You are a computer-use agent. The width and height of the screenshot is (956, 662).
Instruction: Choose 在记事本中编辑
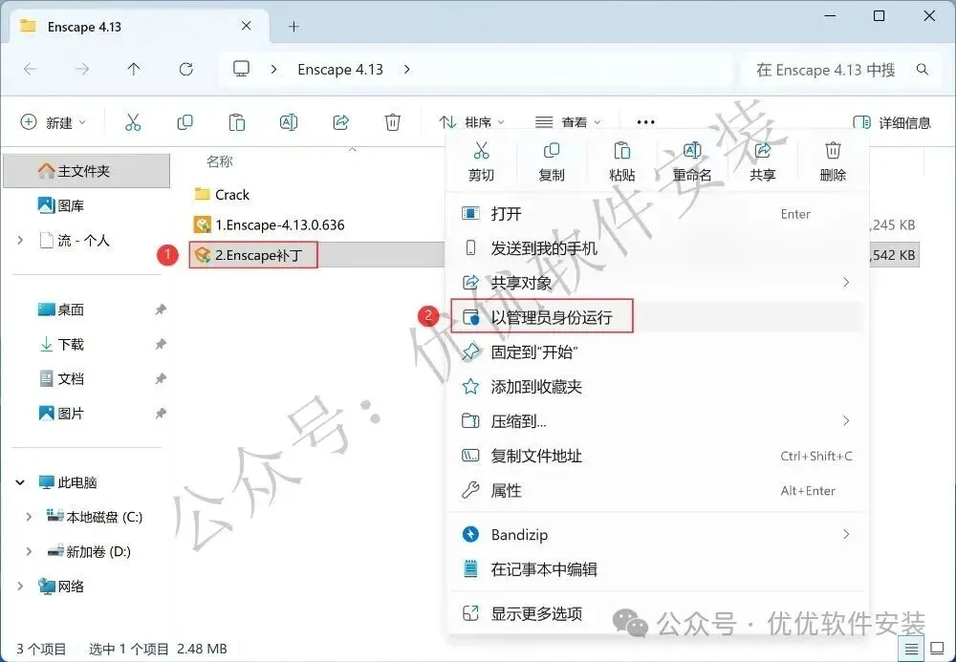point(658,568)
